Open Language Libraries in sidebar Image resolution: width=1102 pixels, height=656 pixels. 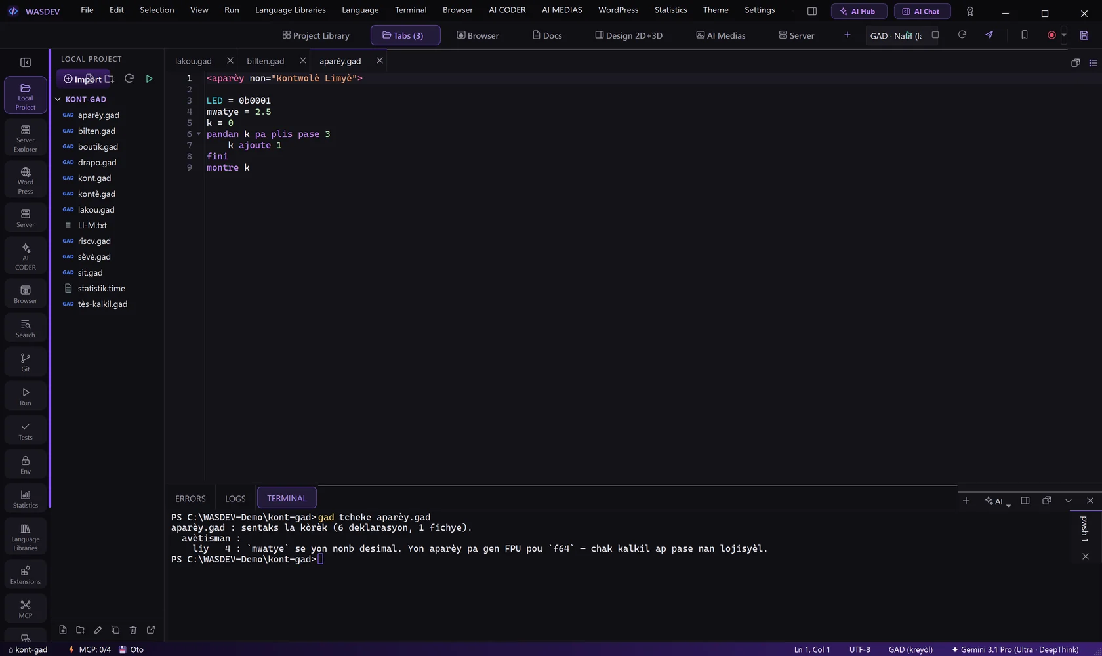click(x=26, y=537)
